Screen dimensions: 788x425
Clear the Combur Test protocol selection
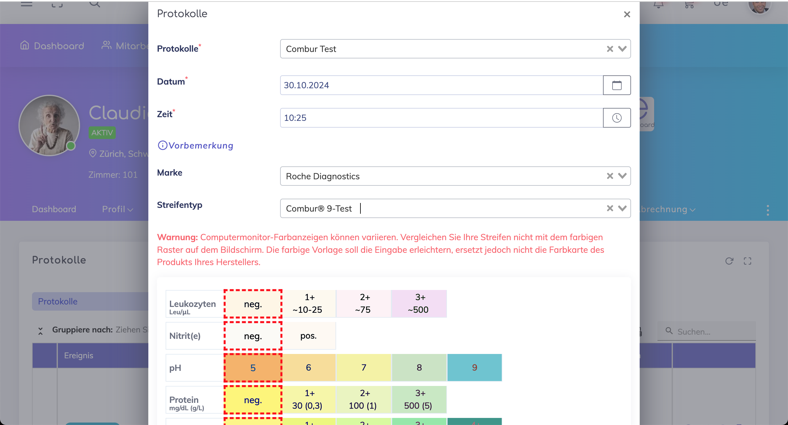pyautogui.click(x=610, y=49)
